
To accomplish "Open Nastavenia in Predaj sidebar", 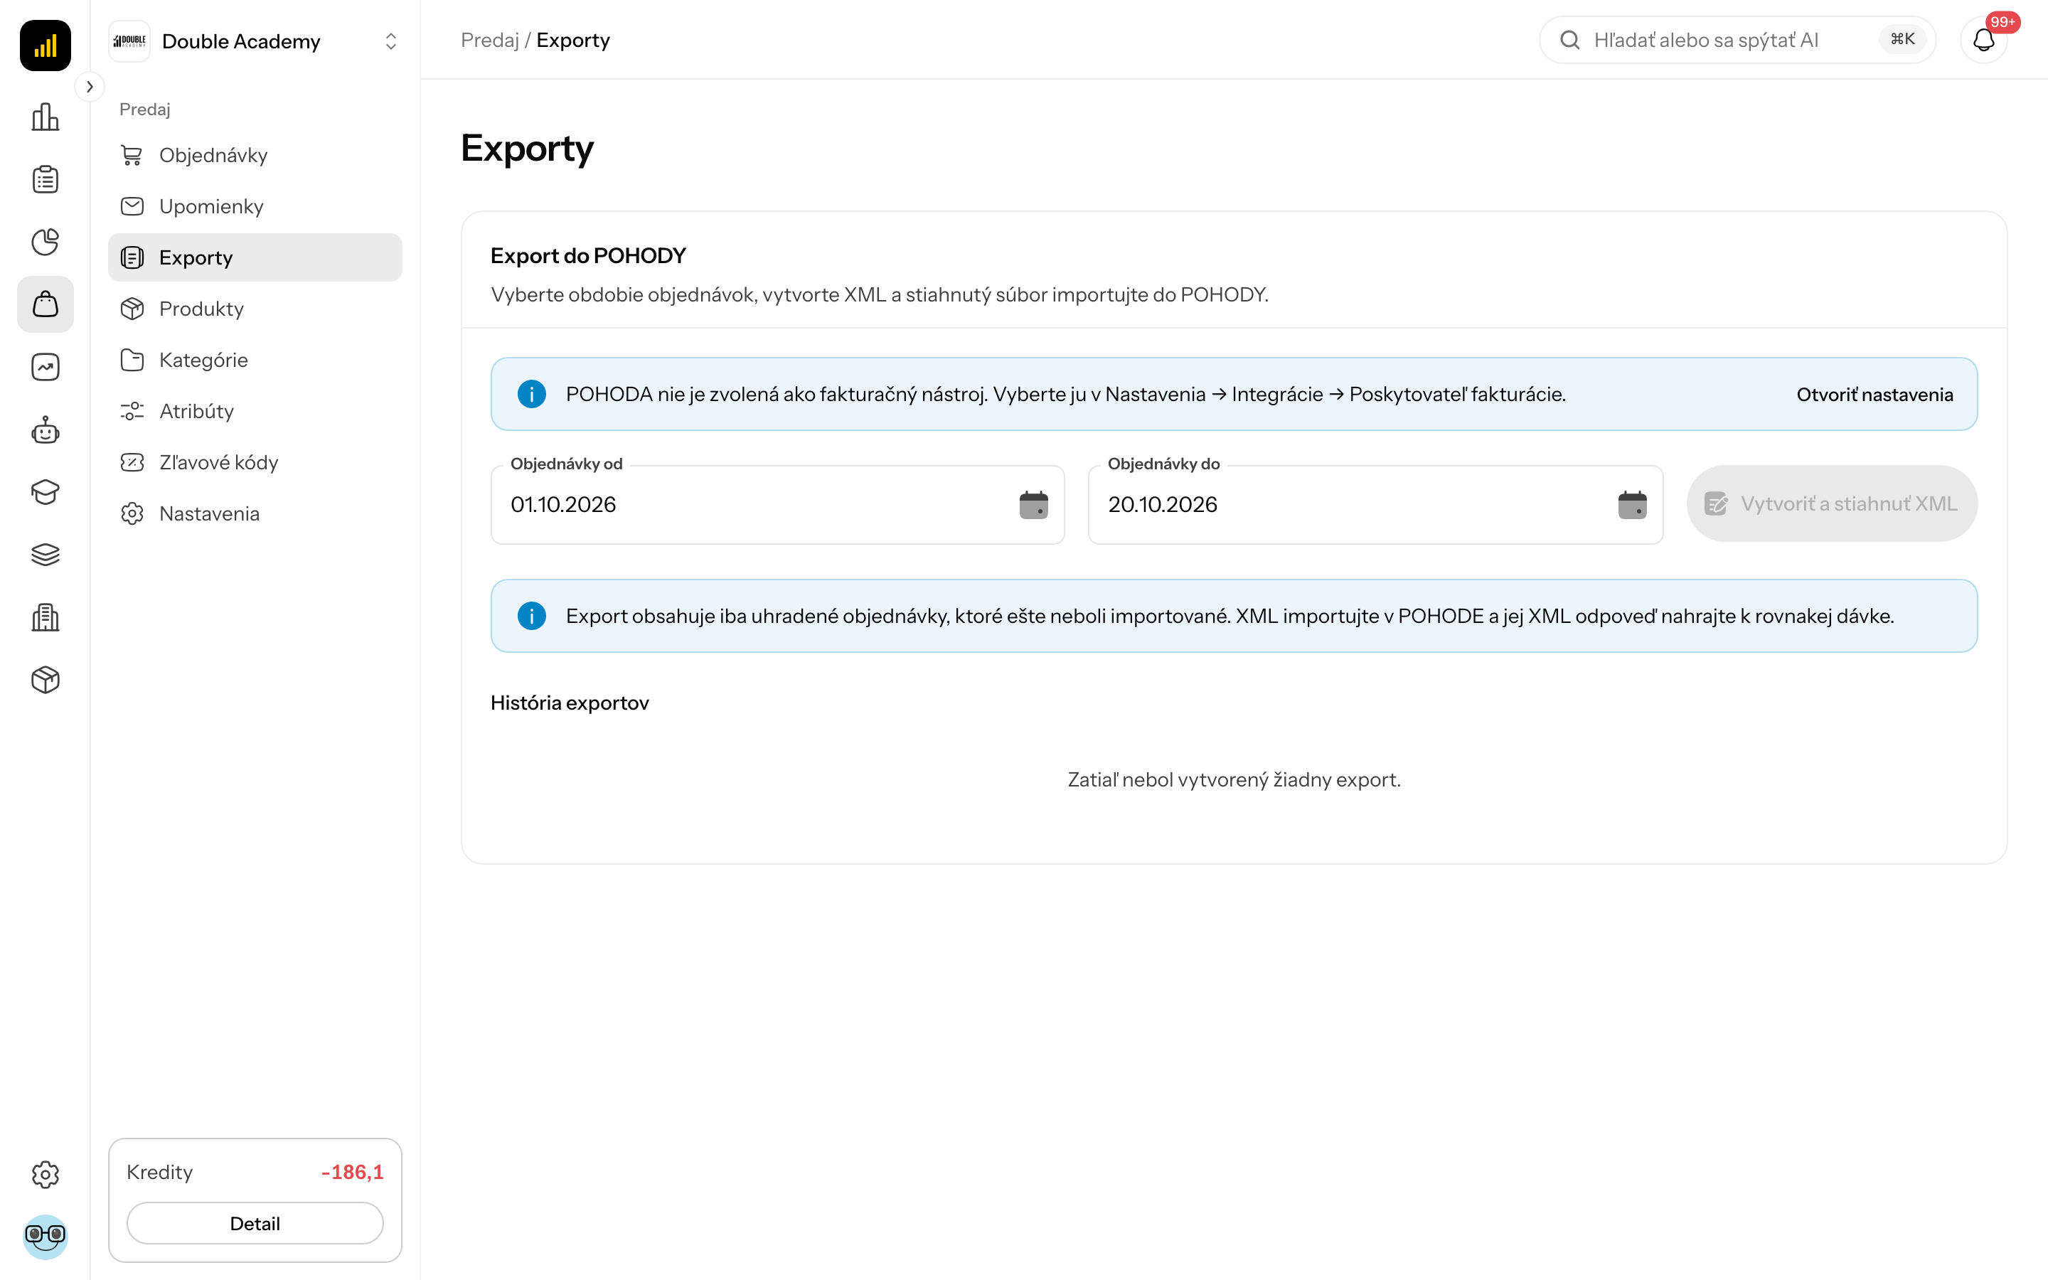I will (x=255, y=514).
